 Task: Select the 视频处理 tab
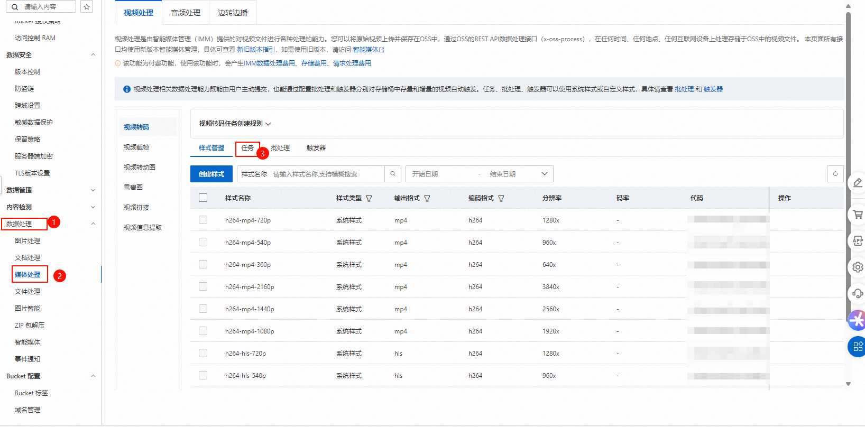coord(139,13)
